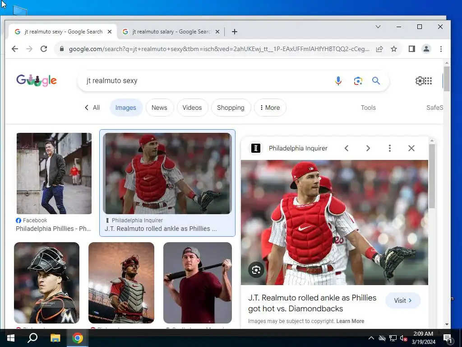
Task: Share this page icon in the address bar
Action: click(379, 49)
